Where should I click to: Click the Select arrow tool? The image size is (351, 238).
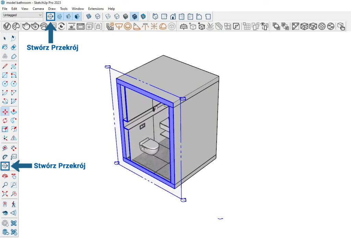point(5,38)
